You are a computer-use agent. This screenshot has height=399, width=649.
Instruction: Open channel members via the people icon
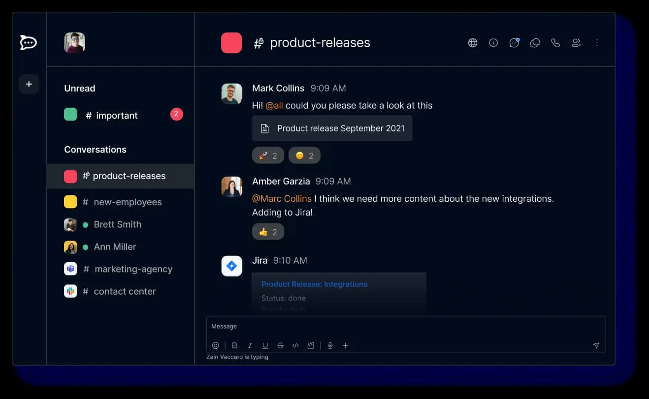pos(576,43)
